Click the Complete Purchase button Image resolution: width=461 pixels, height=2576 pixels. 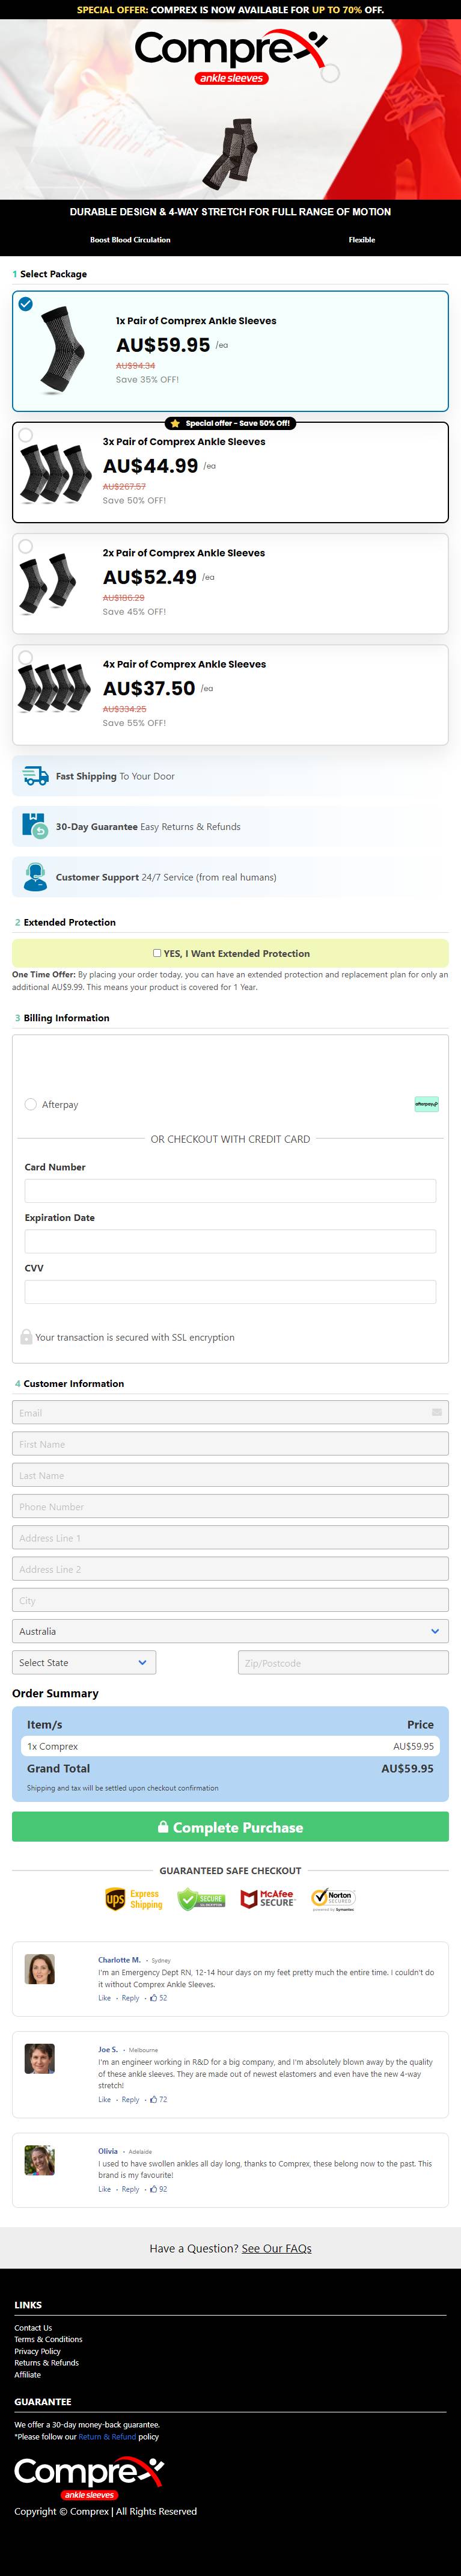pos(230,1827)
